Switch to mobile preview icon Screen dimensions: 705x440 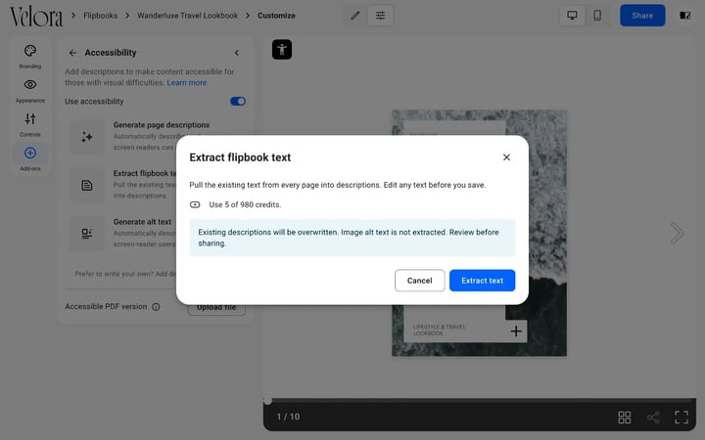[x=597, y=16]
